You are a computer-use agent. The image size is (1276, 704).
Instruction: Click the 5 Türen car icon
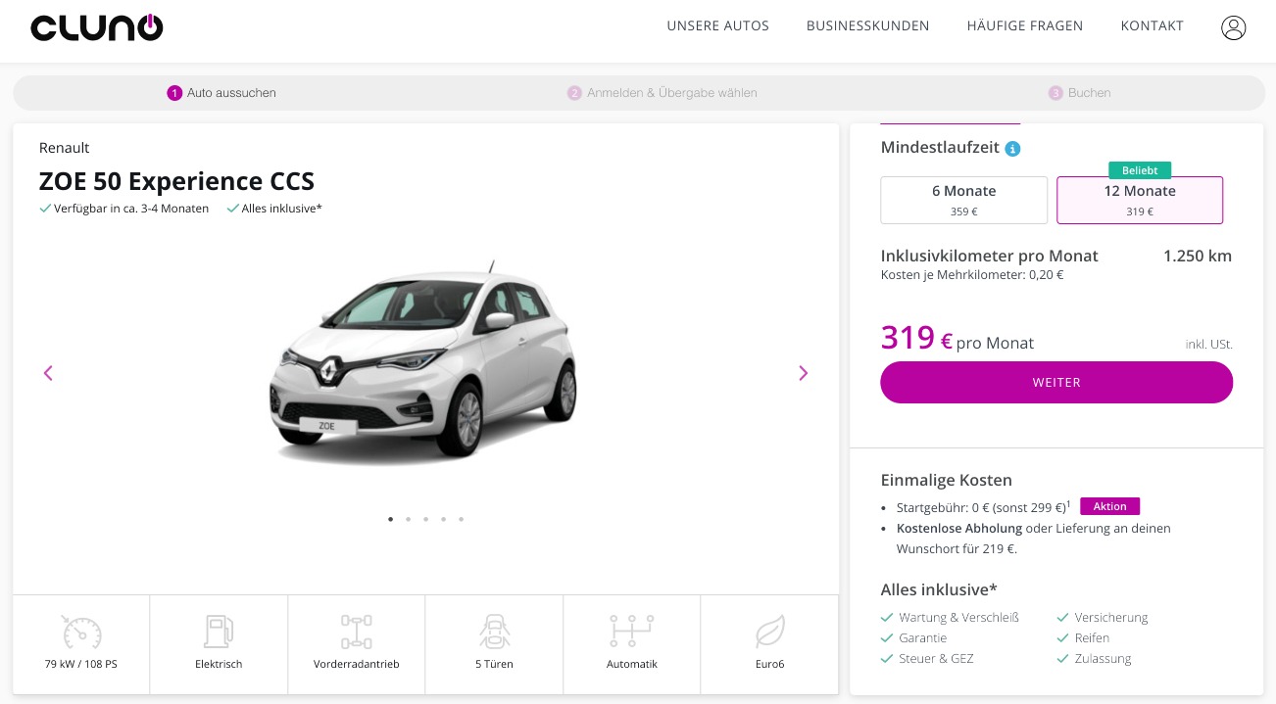point(494,632)
